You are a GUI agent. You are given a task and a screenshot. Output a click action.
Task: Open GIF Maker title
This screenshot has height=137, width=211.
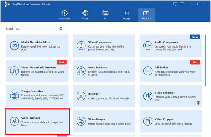(161, 67)
